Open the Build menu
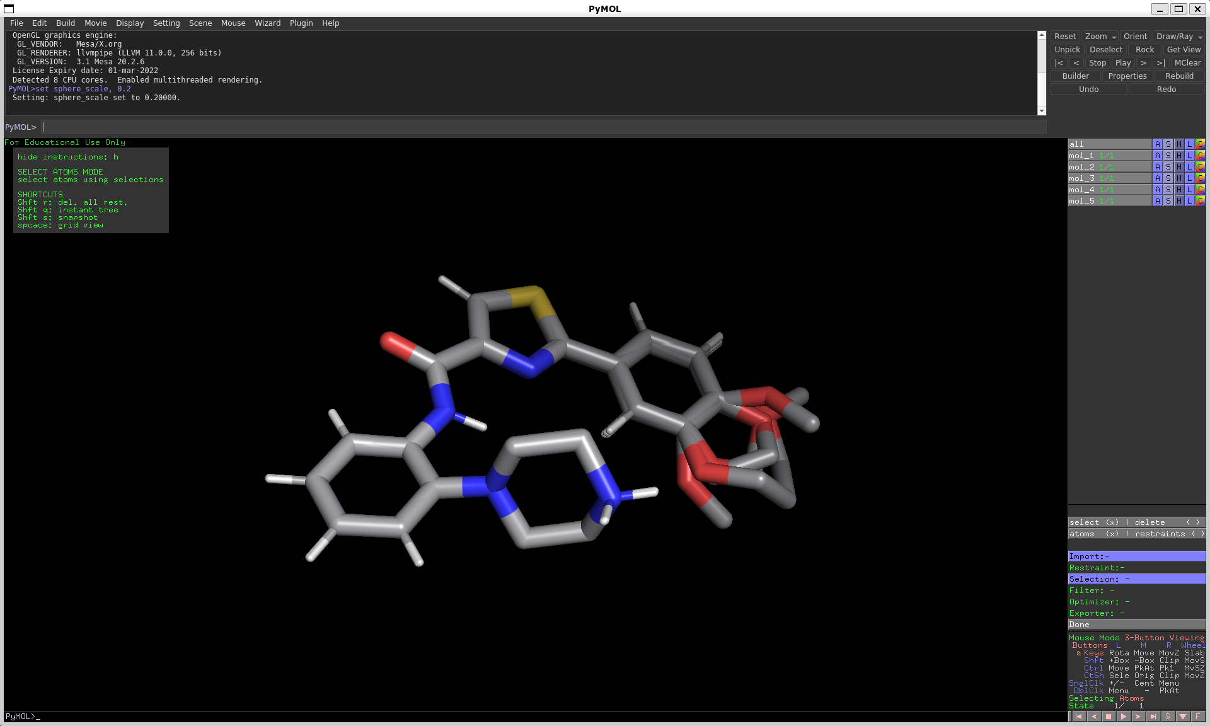 click(66, 23)
